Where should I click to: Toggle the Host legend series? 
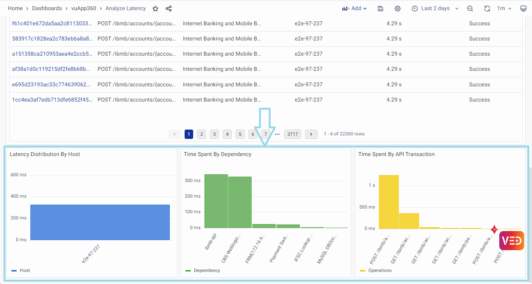tap(25, 270)
